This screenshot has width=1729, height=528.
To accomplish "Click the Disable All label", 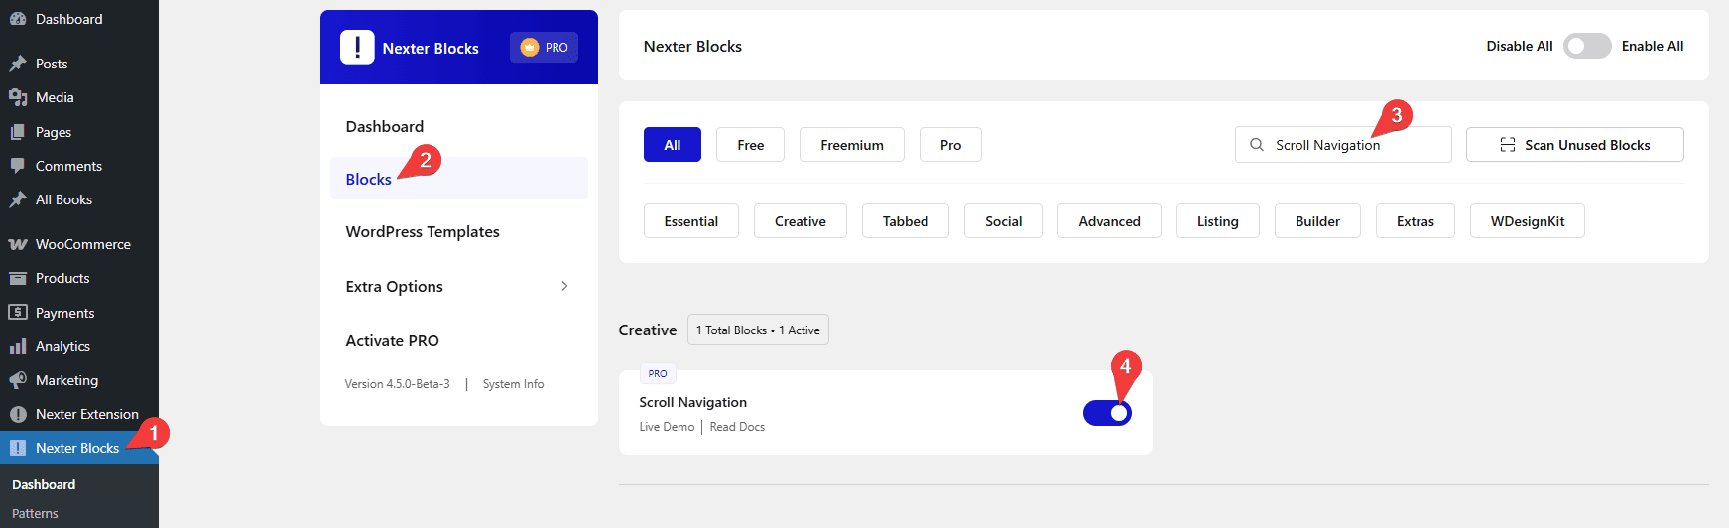I will pyautogui.click(x=1520, y=46).
